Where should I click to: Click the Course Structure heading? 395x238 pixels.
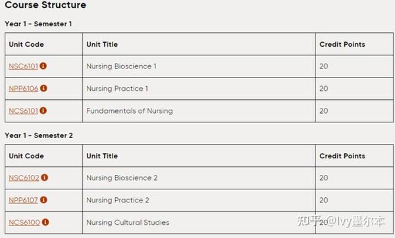[x=45, y=5]
